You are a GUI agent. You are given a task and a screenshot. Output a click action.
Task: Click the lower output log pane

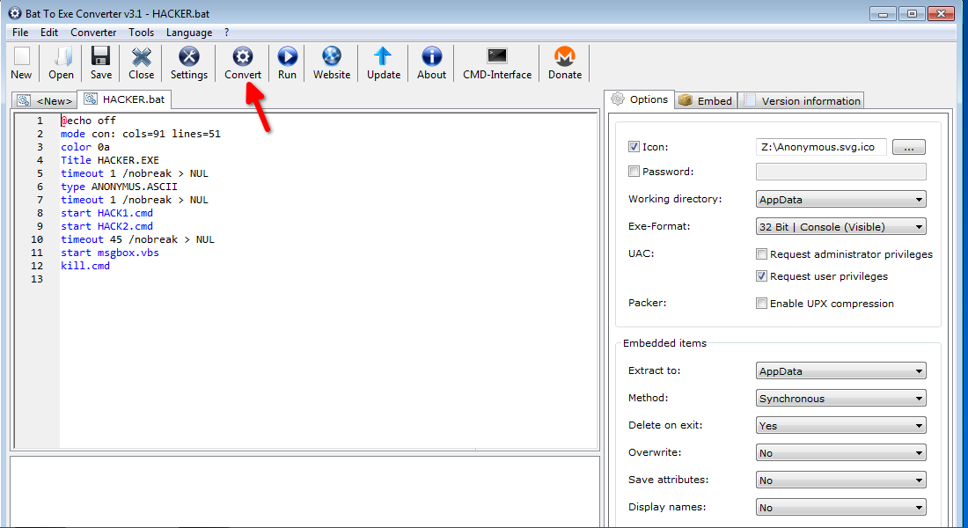[305, 492]
